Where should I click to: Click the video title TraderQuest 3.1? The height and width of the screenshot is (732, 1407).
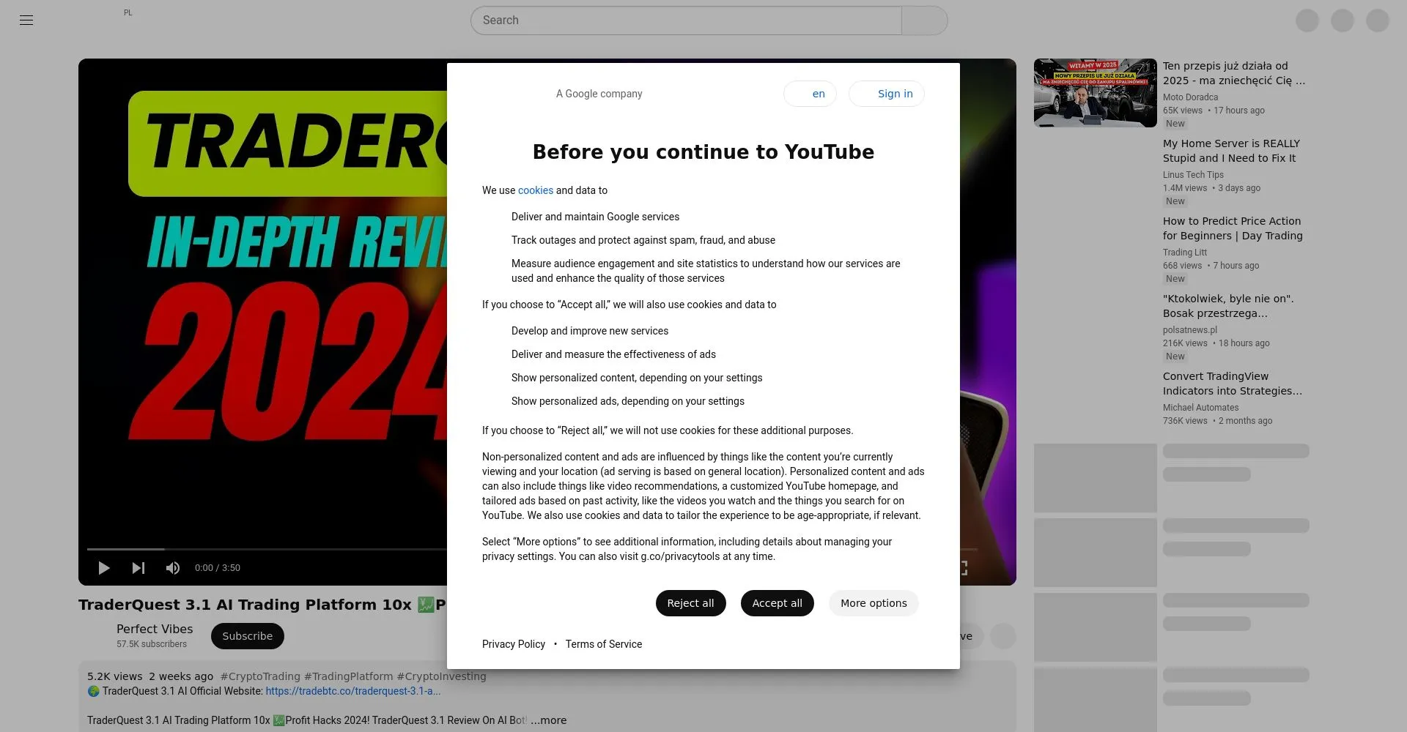point(262,605)
